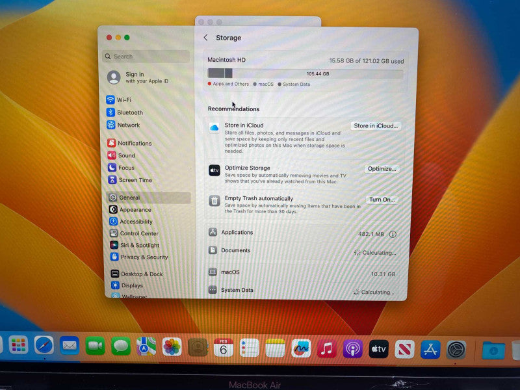This screenshot has width=520, height=390.
Task: Open Apple TV app from the Dock
Action: coord(378,349)
